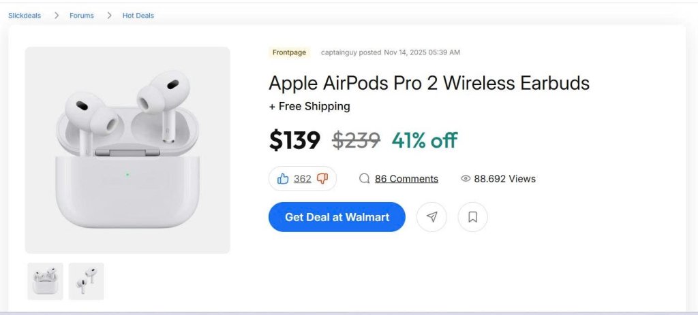Click the large AirPods Pro product image
The height and width of the screenshot is (315, 698).
tap(127, 150)
